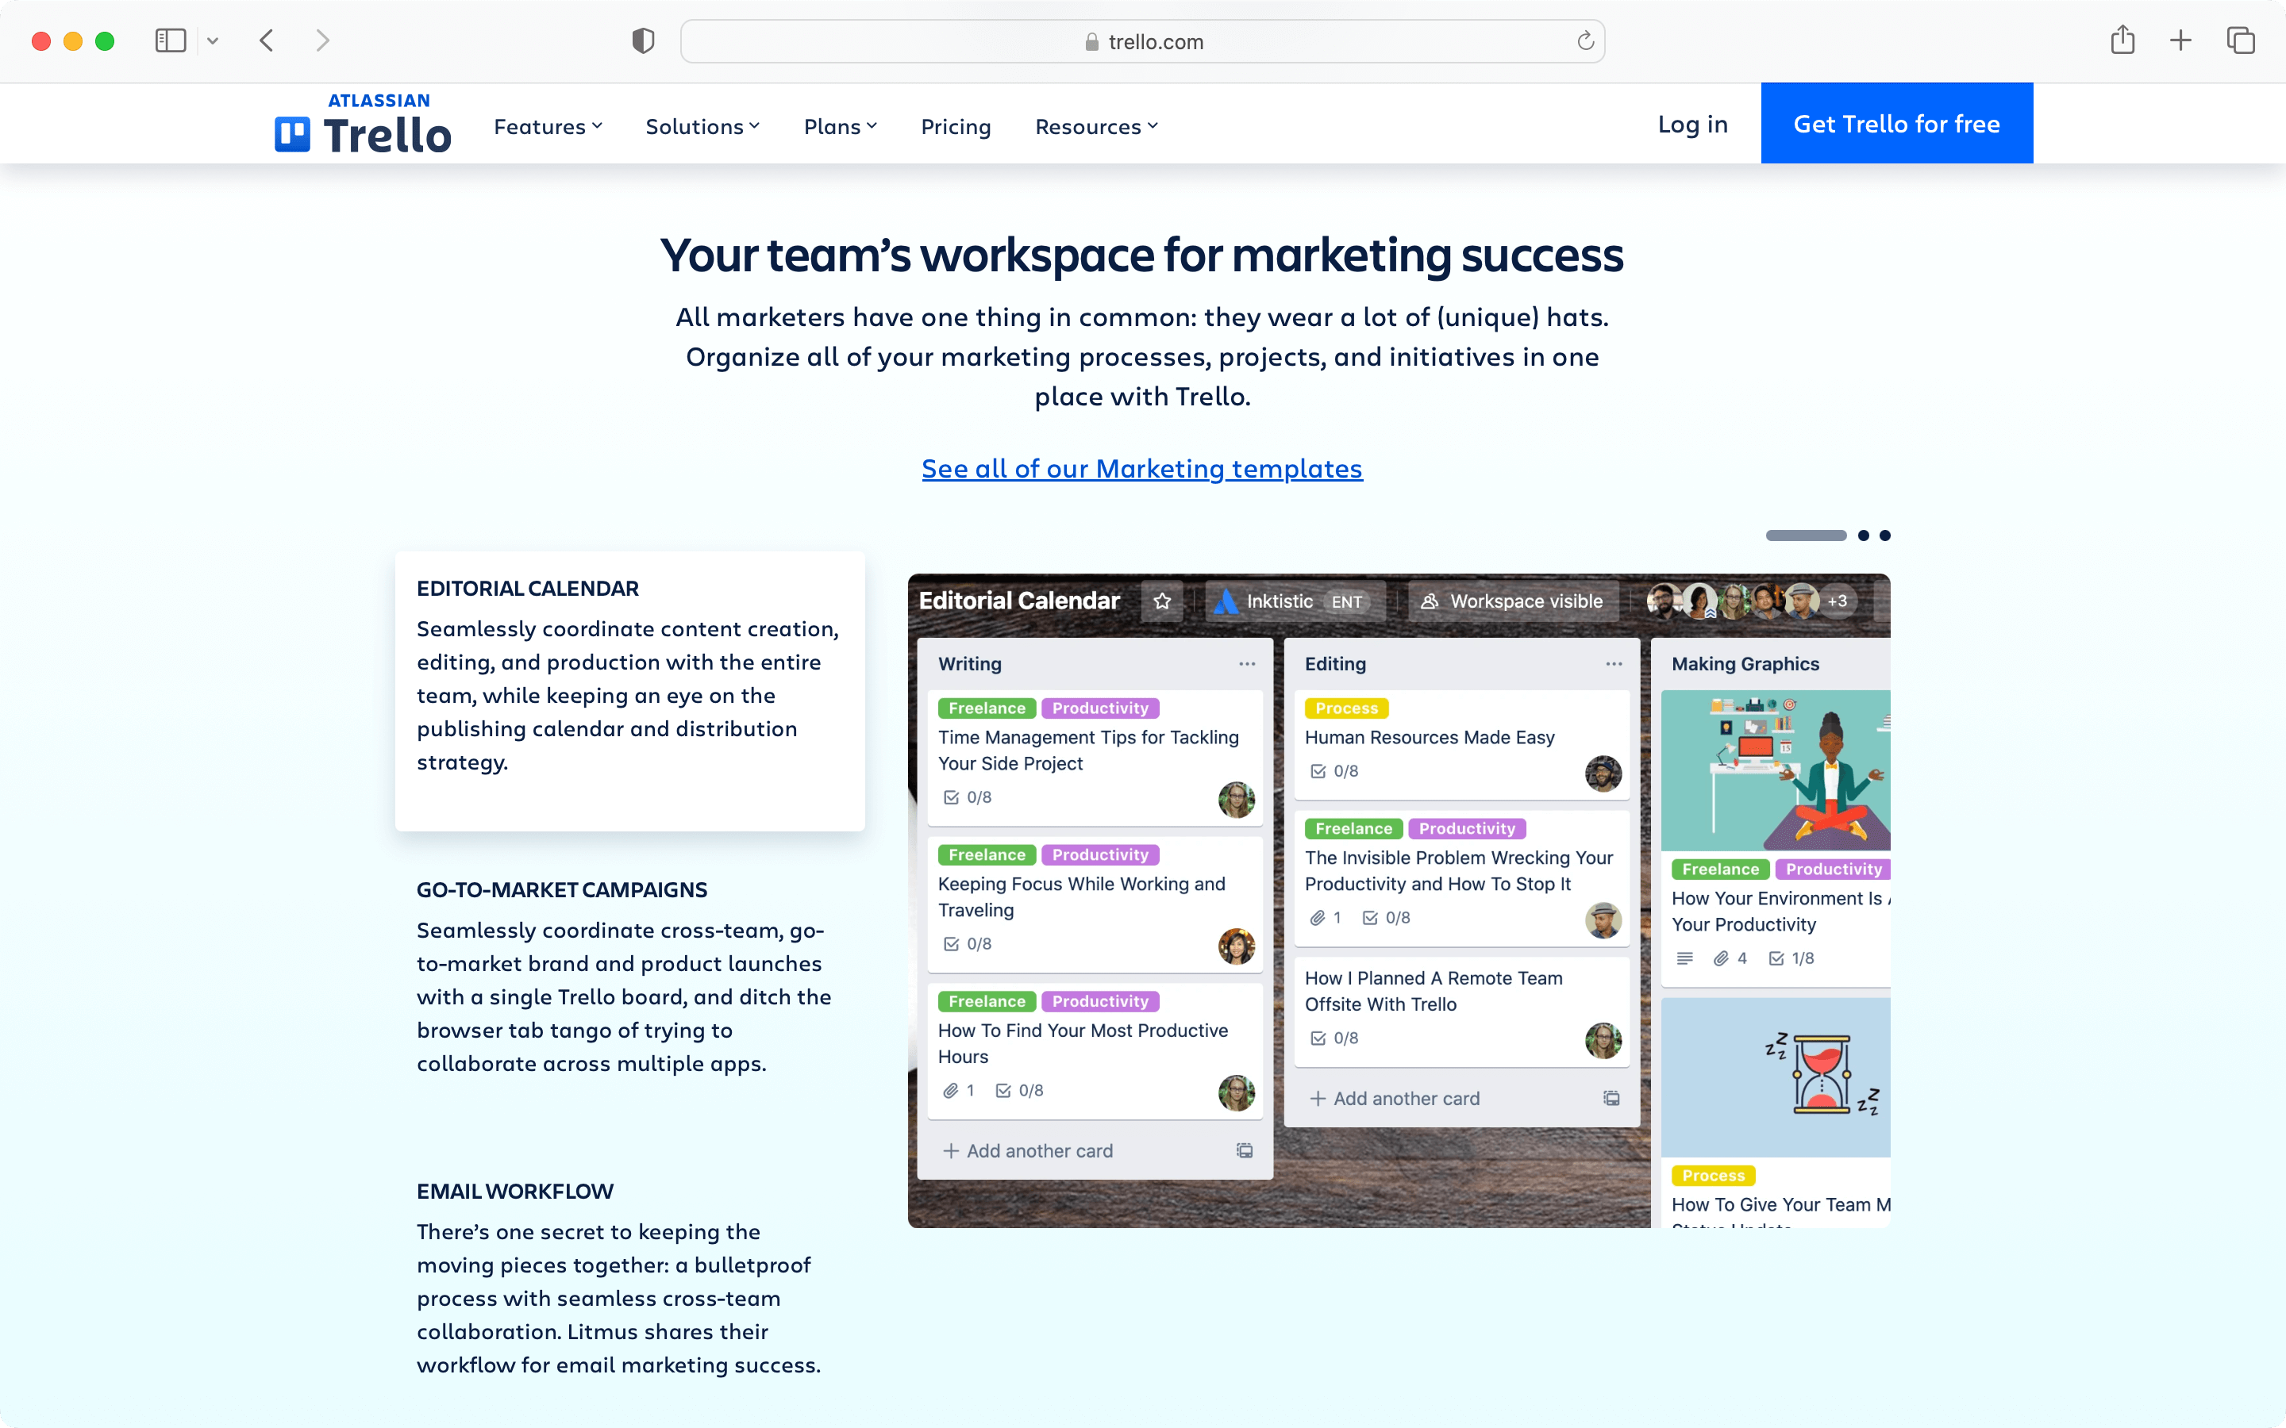2286x1428 pixels.
Task: Expand the Solutions menu
Action: pos(702,127)
